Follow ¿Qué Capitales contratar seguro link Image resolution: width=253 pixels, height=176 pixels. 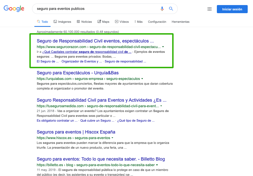pyautogui.click(x=87, y=52)
